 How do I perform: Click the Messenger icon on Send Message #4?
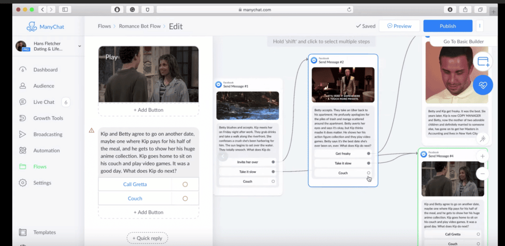[x=424, y=154]
